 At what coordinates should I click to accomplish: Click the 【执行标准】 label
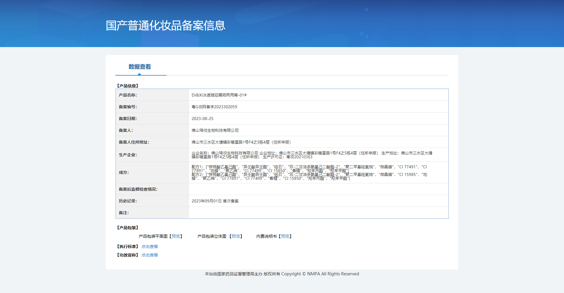[127, 247]
